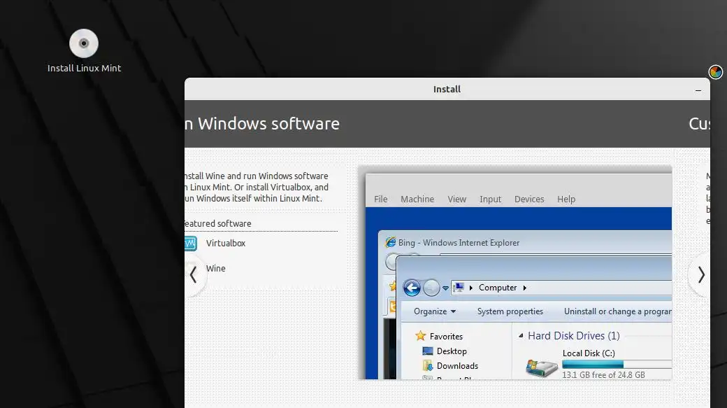This screenshot has height=408, width=727.
Task: Click System properties in the toolbar
Action: coord(510,311)
